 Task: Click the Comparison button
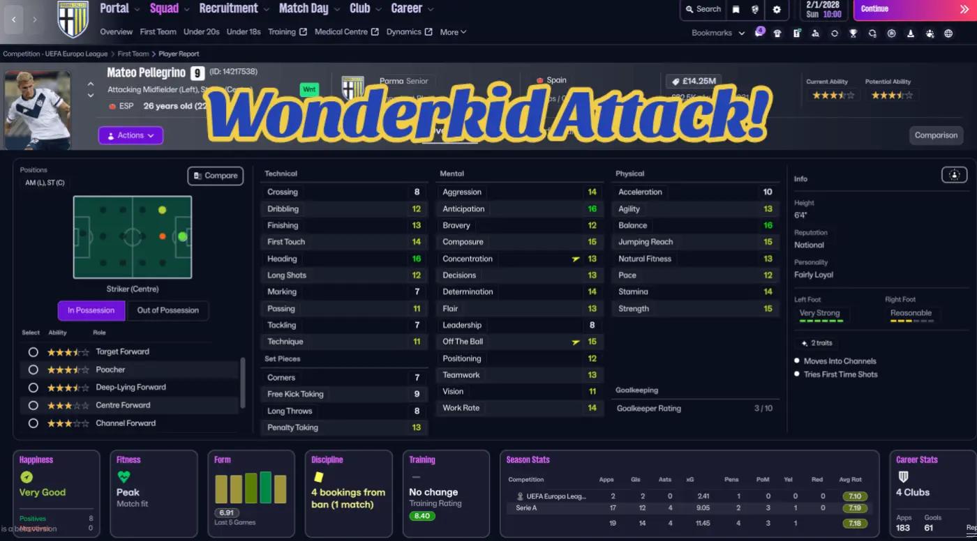[936, 135]
